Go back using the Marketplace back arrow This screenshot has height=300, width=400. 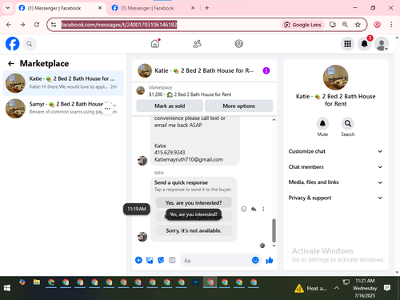click(11, 63)
